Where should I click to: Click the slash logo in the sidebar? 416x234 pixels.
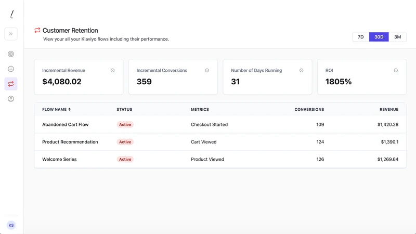click(11, 15)
